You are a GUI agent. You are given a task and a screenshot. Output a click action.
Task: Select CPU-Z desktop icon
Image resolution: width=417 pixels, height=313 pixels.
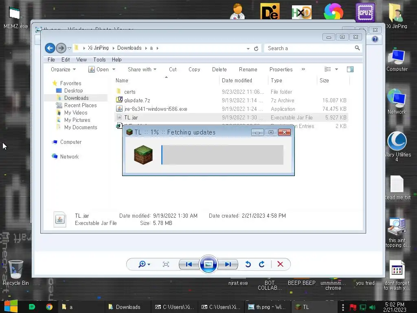point(365,12)
